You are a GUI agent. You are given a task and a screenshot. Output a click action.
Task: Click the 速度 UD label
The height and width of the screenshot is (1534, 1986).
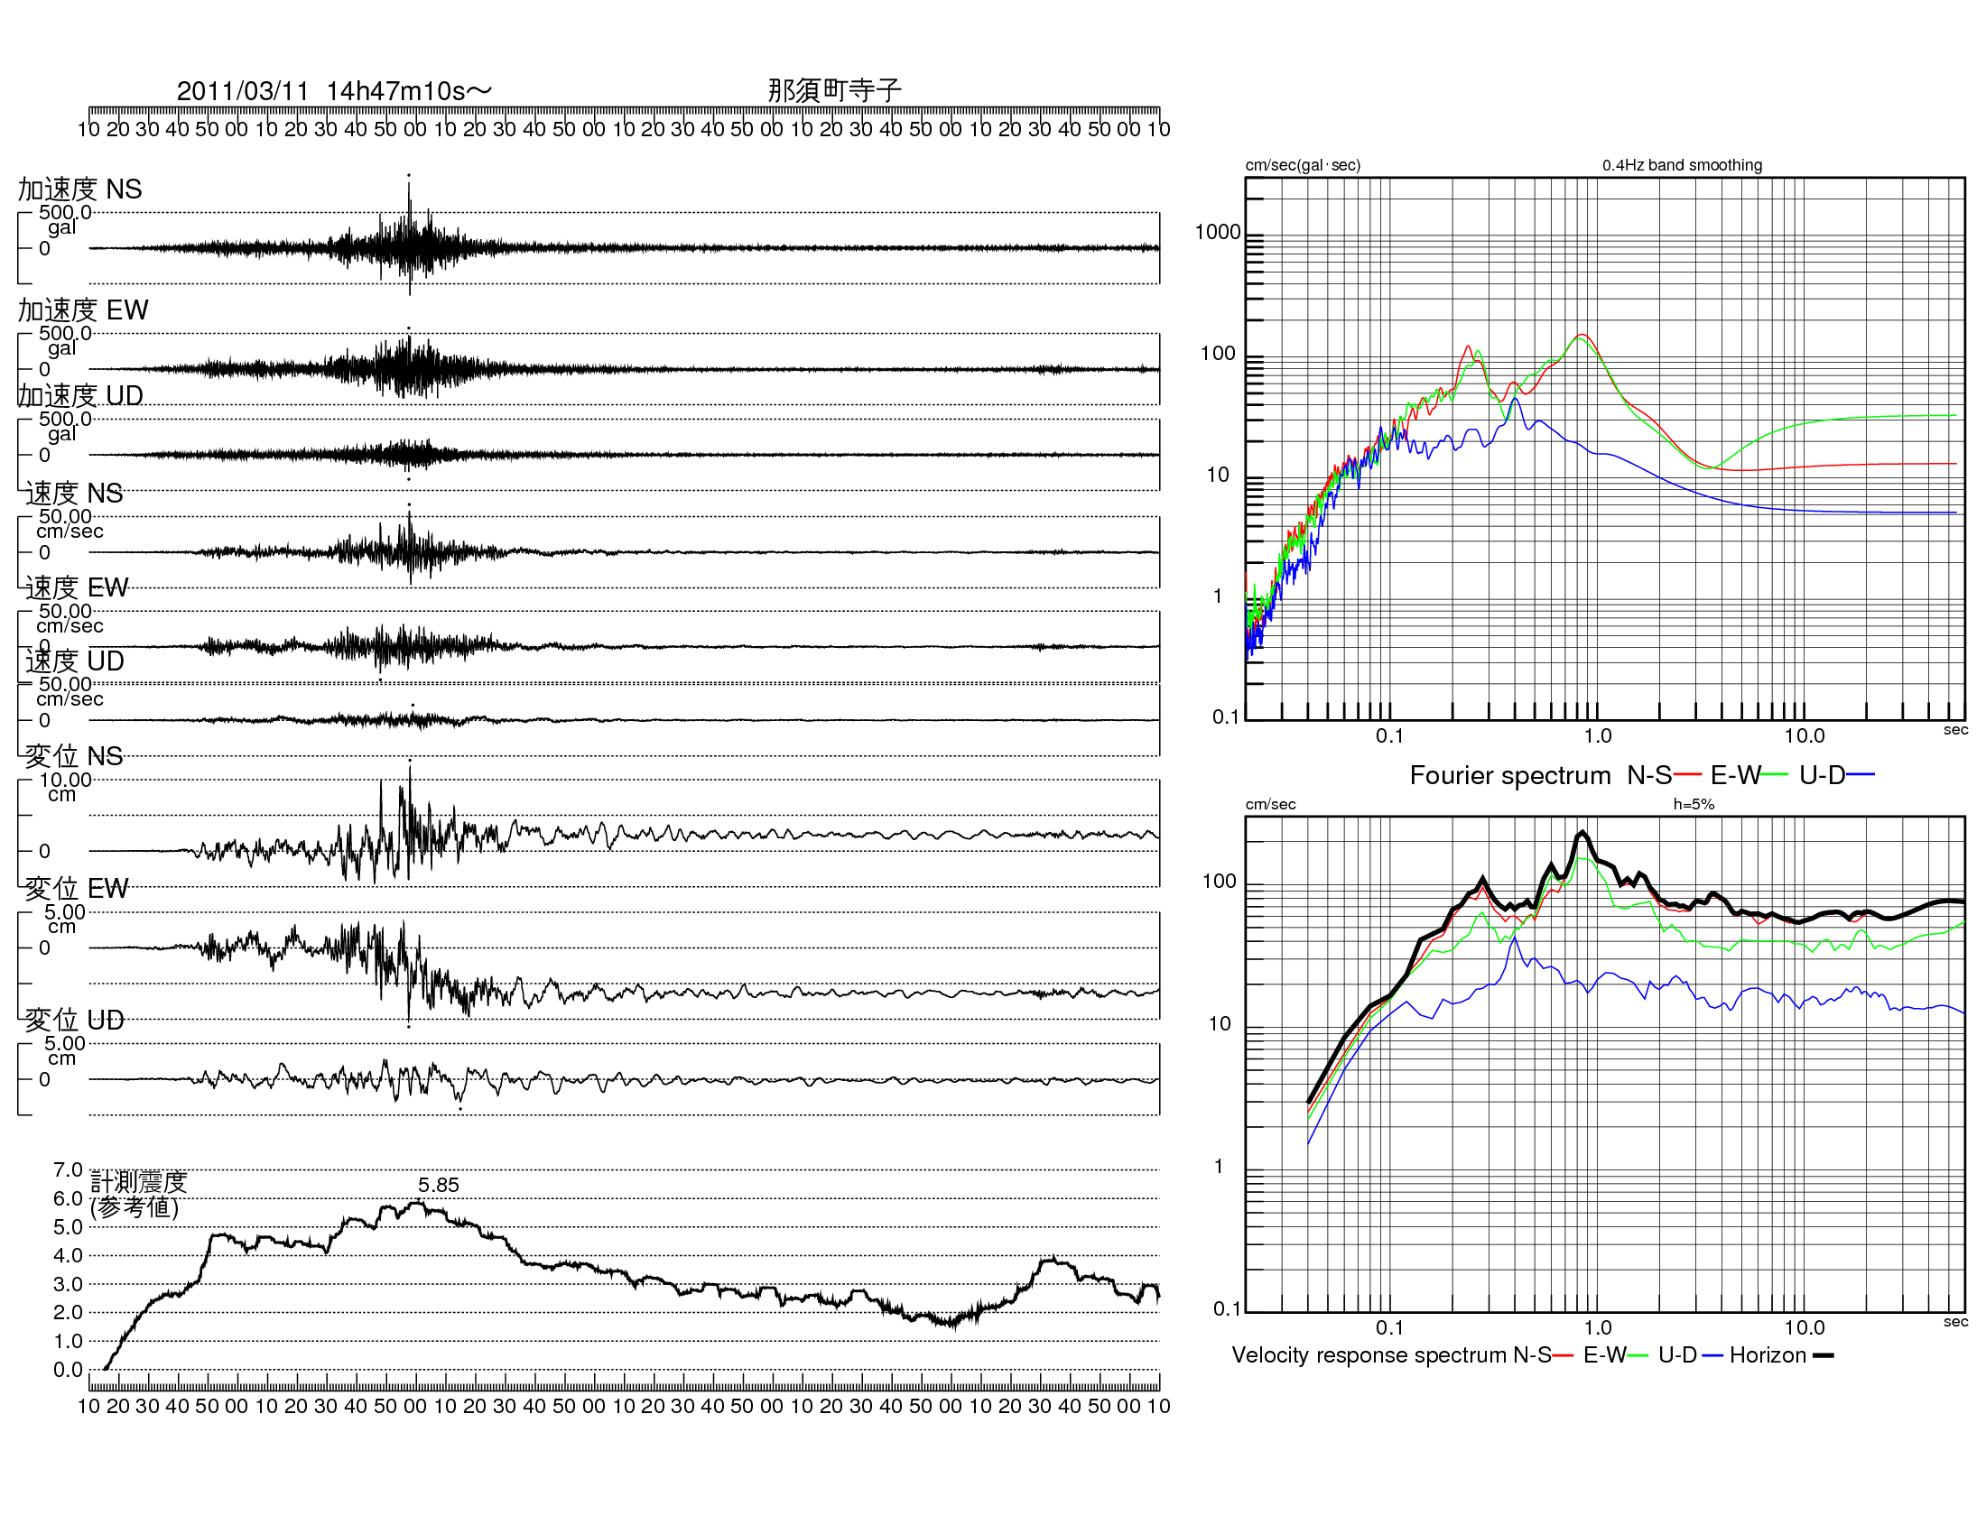click(75, 661)
